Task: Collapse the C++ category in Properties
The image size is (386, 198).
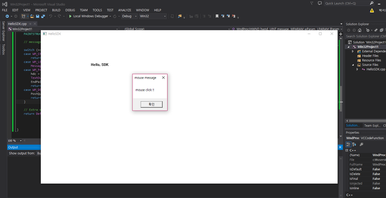Action: tap(347, 150)
